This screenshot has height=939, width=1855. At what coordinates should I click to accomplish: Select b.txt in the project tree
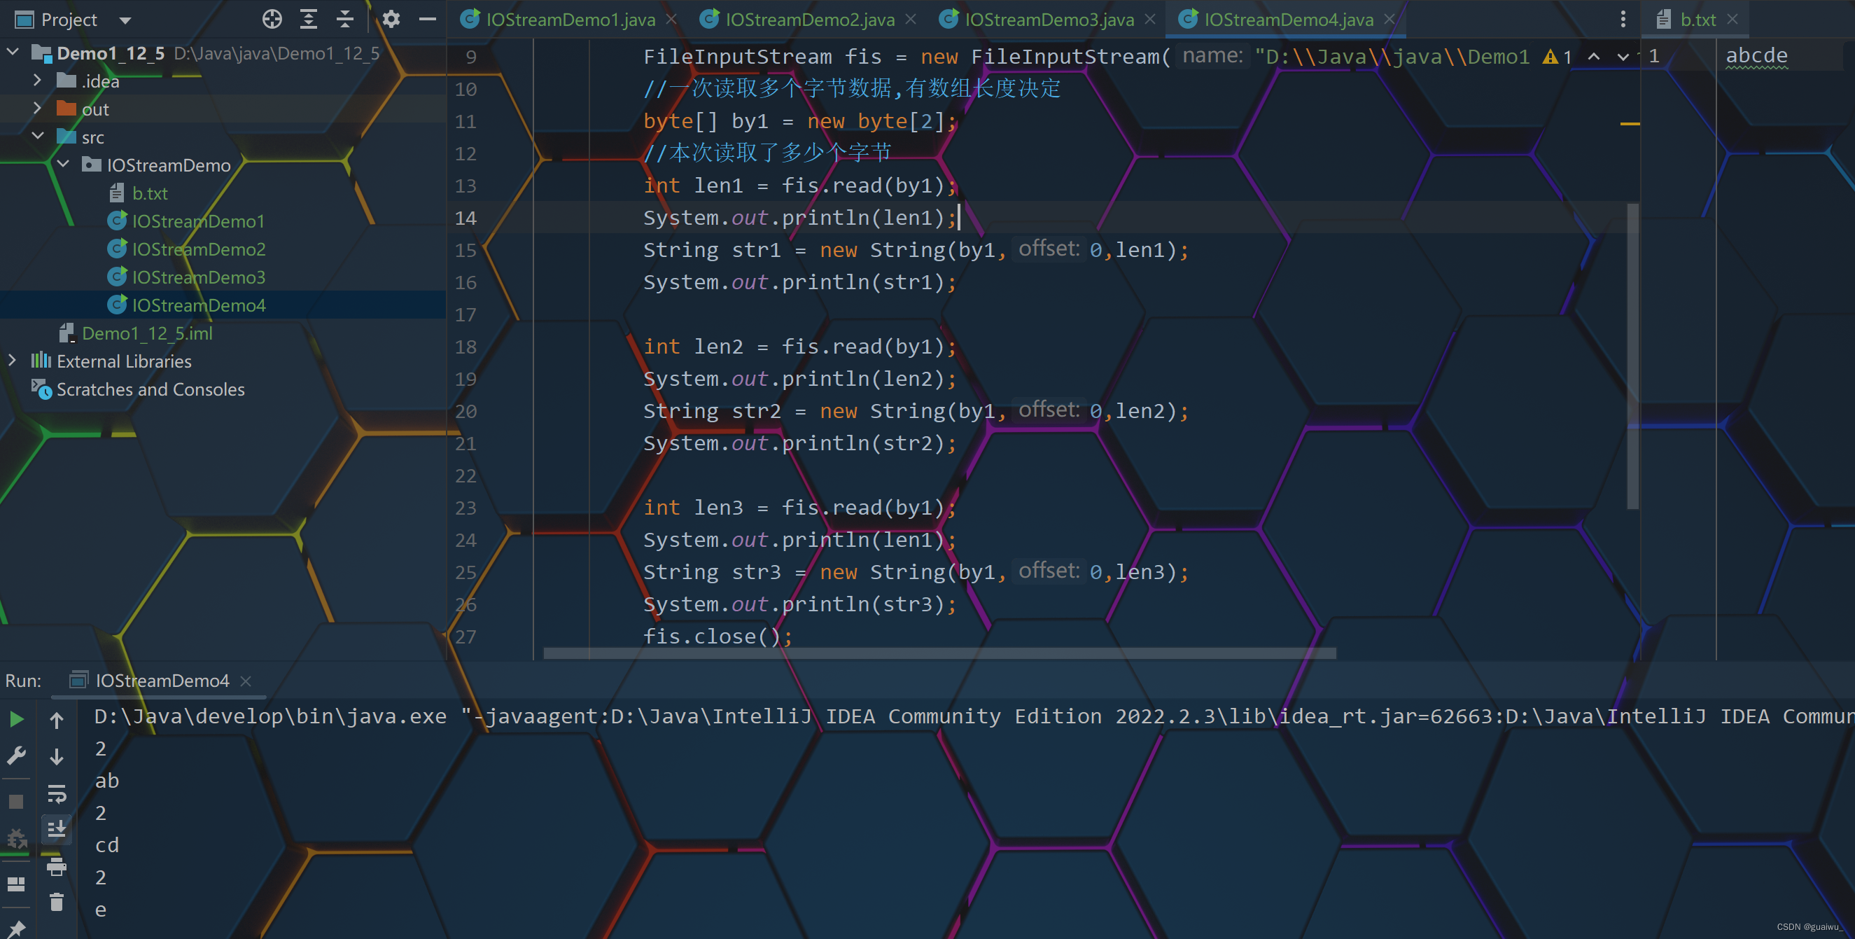tap(150, 193)
